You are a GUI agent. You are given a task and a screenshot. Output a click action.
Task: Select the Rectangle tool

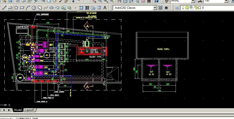[x=22, y=8]
